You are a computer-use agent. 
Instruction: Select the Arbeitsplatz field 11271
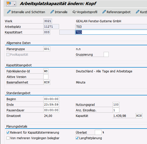[x=51, y=27]
